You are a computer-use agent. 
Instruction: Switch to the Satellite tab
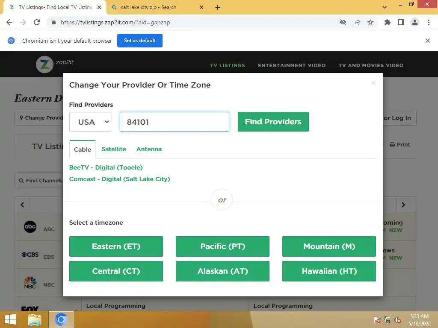click(x=114, y=149)
